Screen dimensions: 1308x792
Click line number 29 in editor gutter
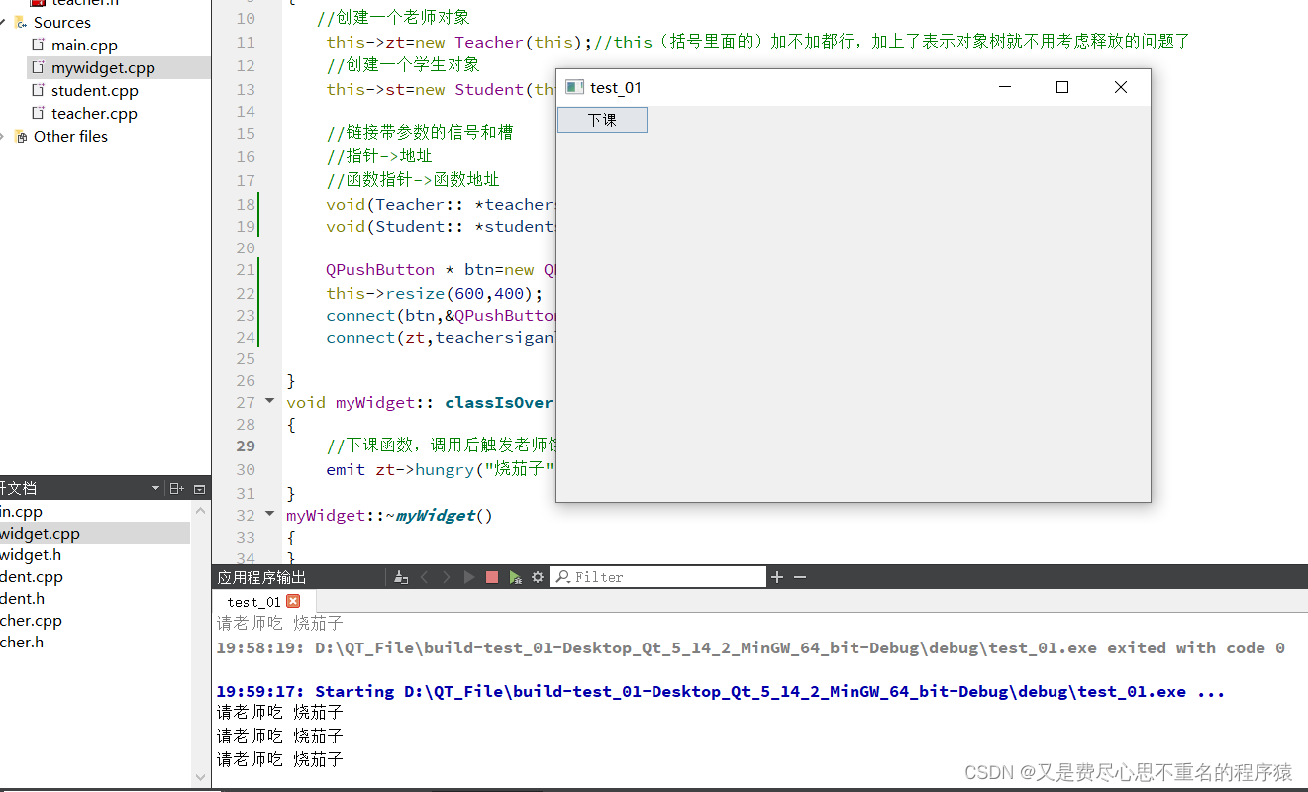pyautogui.click(x=245, y=445)
